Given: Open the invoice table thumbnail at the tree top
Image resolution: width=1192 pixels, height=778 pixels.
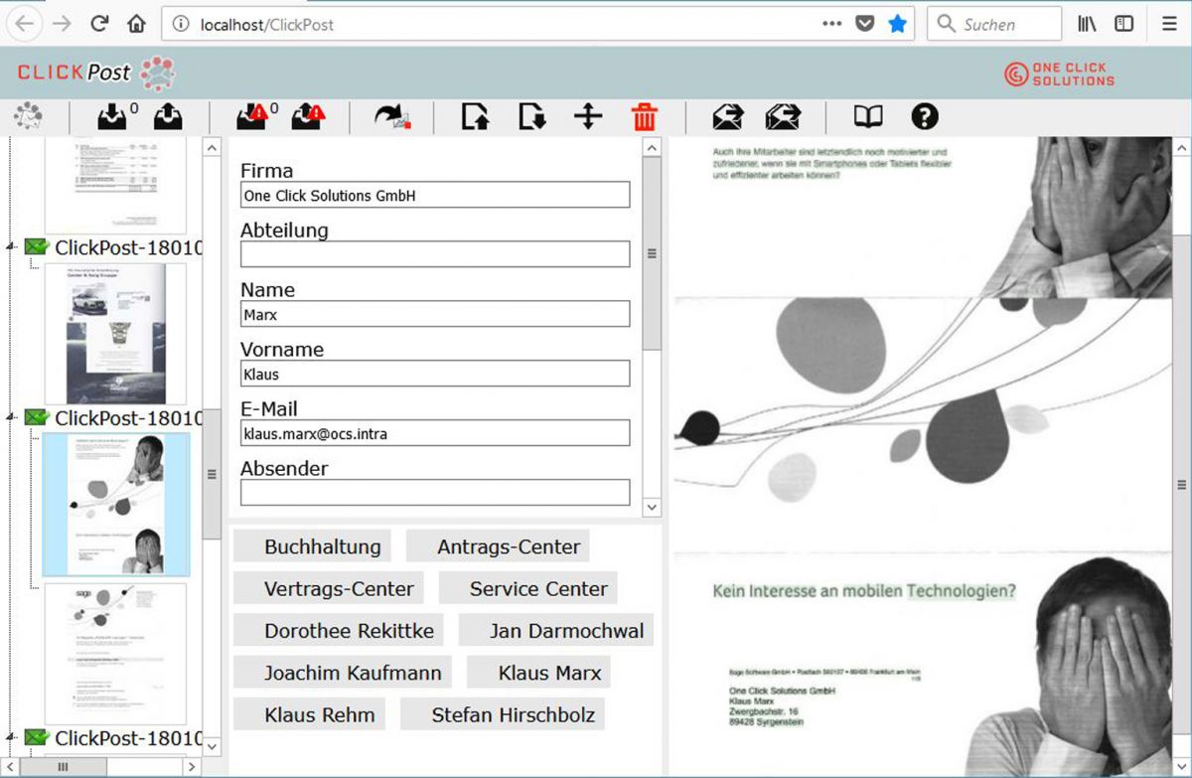Looking at the screenshot, I should [115, 185].
